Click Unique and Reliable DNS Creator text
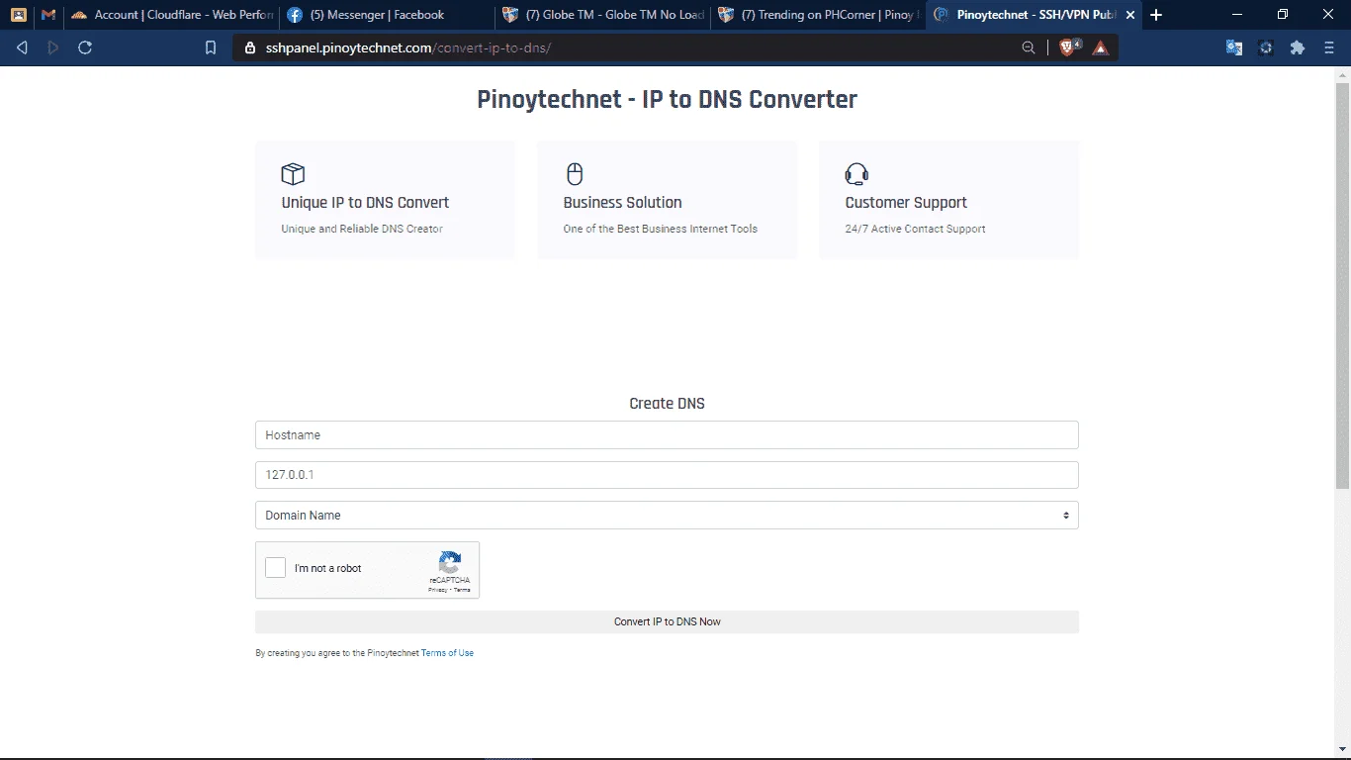This screenshot has width=1351, height=760. coord(362,229)
